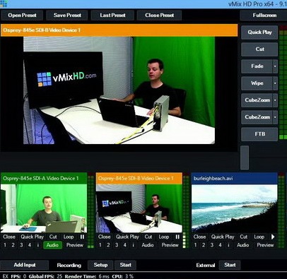The height and width of the screenshot is (279, 287).
Task: Click Last Preset in top menu
Action: (112, 16)
